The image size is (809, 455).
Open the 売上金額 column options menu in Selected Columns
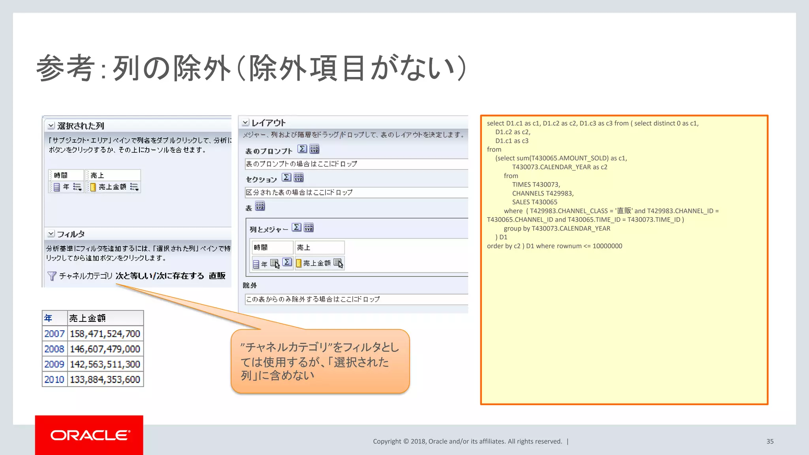tap(134, 187)
